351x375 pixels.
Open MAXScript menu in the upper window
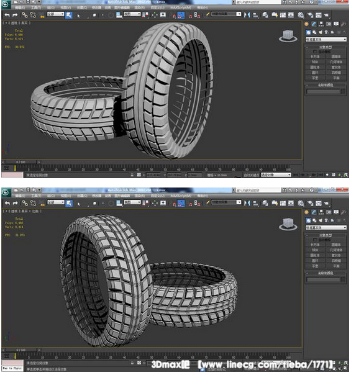coord(181,7)
